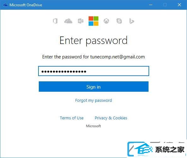Click the tunecomp.net@gmail.com account text

[x=118, y=57]
